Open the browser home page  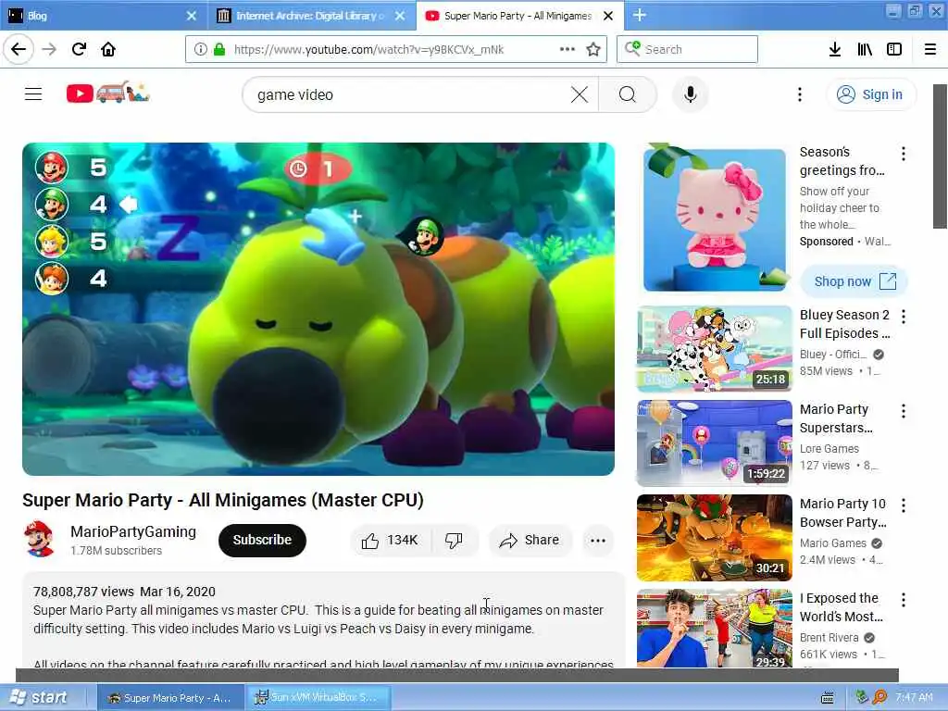coord(108,49)
